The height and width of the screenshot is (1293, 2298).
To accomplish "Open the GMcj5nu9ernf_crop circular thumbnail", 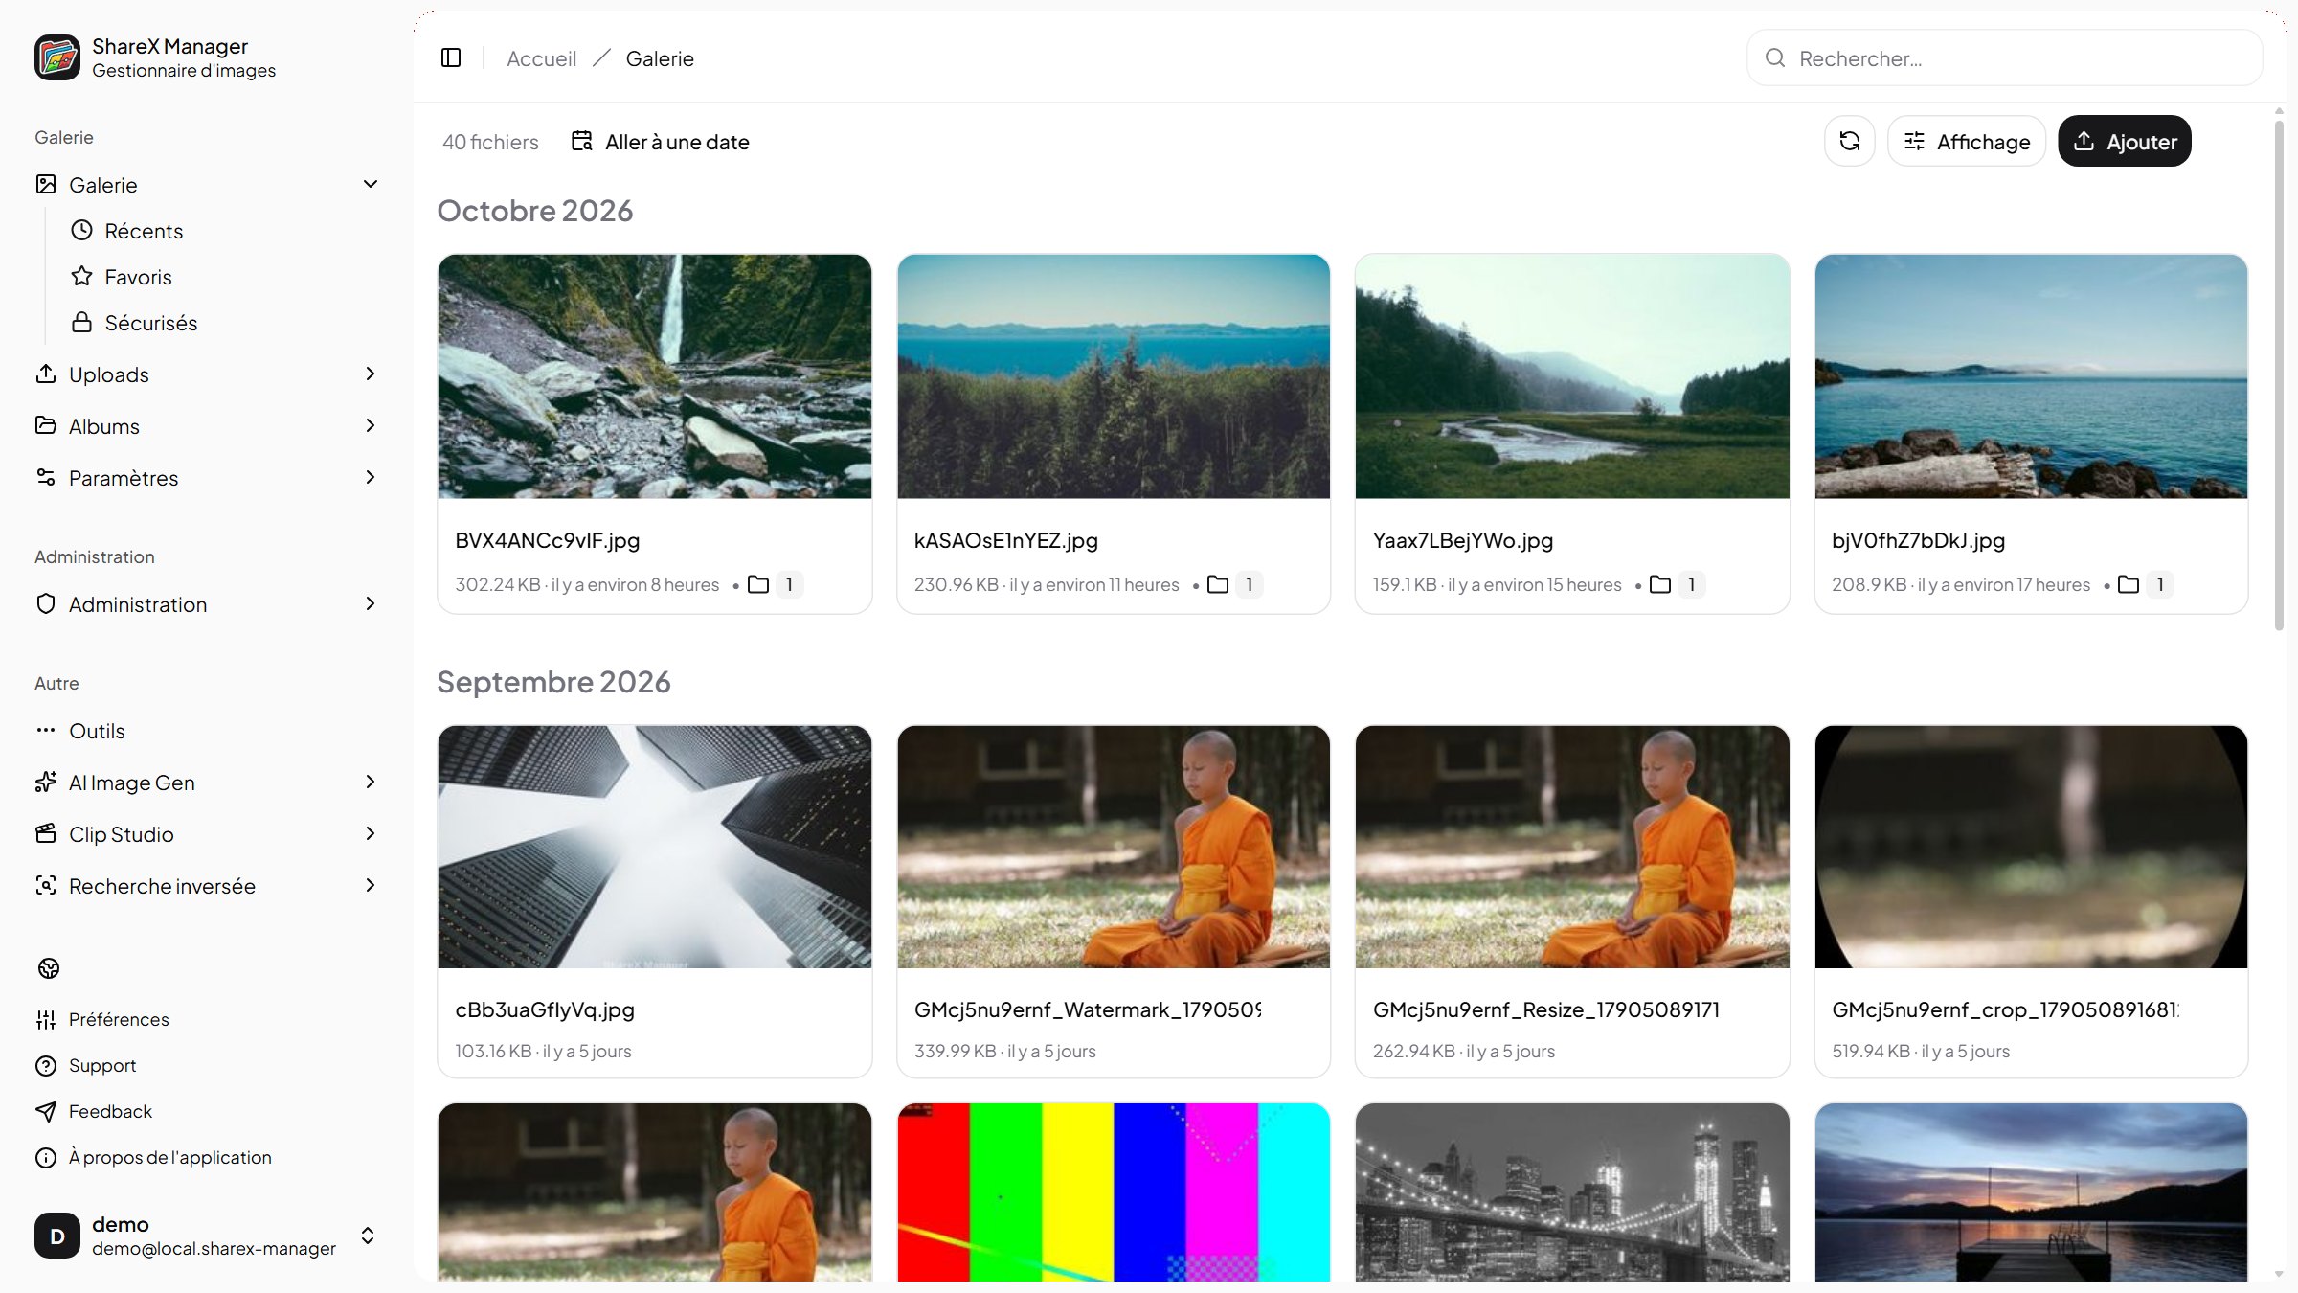I will click(2031, 847).
